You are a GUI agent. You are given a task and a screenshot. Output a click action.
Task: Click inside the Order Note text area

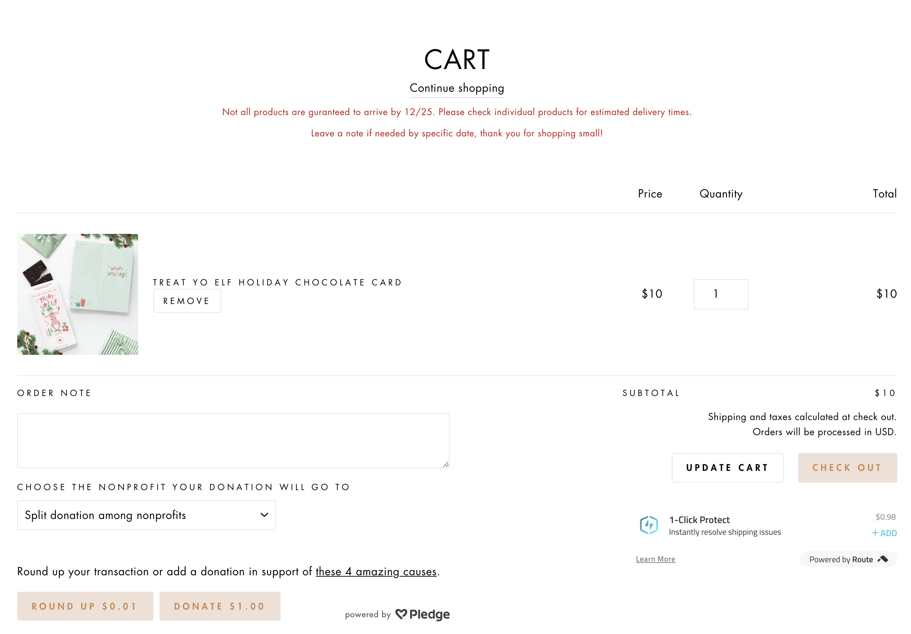tap(233, 441)
